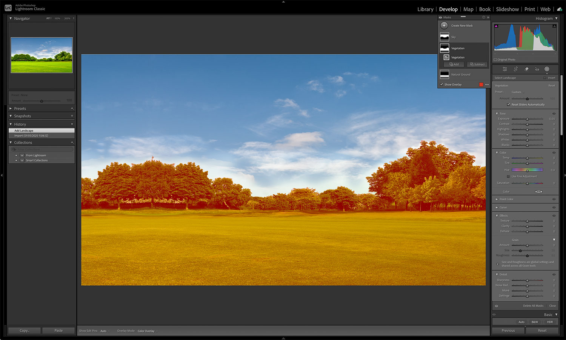Select the Crop Overlay tool
Viewport: 566px width, 340px height.
point(516,69)
